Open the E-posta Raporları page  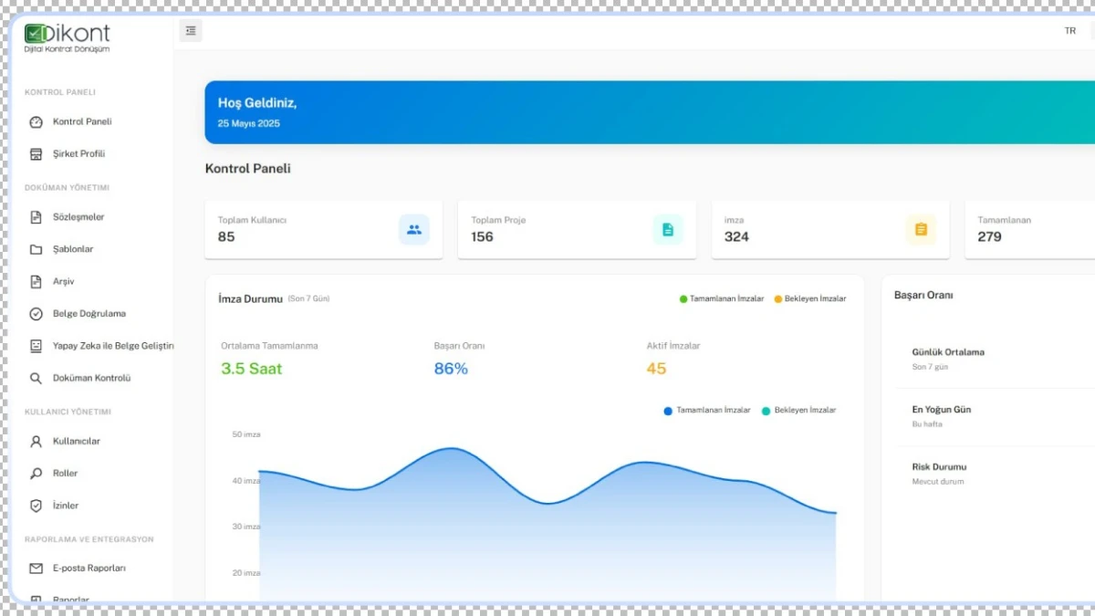click(x=89, y=569)
